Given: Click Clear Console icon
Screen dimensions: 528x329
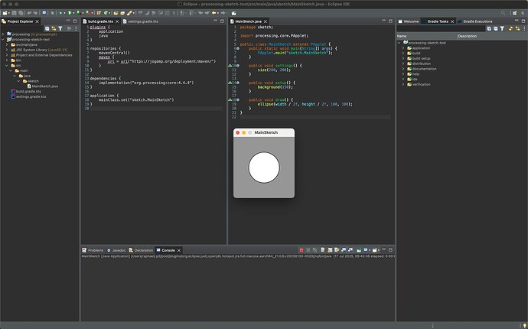Looking at the screenshot, I should [323, 250].
